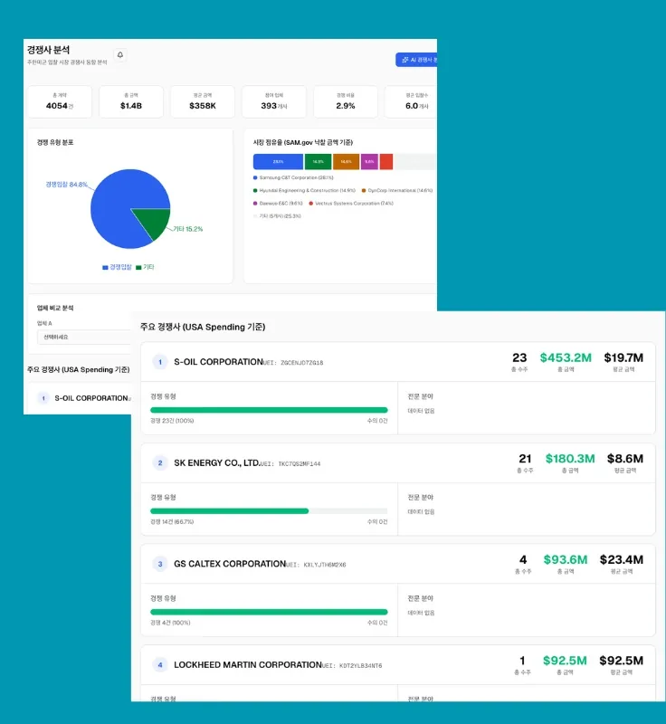This screenshot has height=724, width=666.
Task: Click rank 2 badge of SK ENERGY card
Action: (x=160, y=462)
